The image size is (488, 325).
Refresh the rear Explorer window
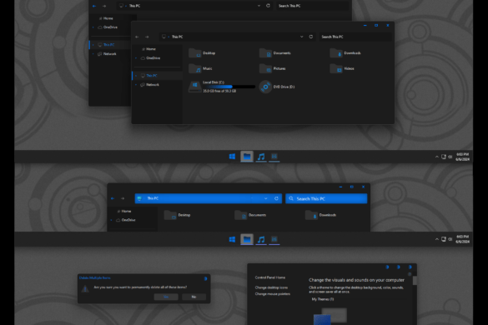(x=268, y=6)
